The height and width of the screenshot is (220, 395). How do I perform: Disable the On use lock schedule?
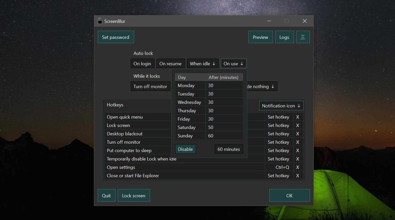[x=185, y=149]
